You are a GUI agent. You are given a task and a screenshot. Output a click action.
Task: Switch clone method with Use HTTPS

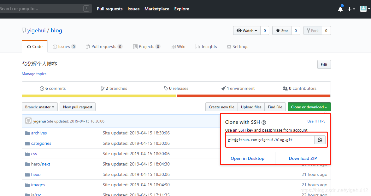pyautogui.click(x=316, y=121)
